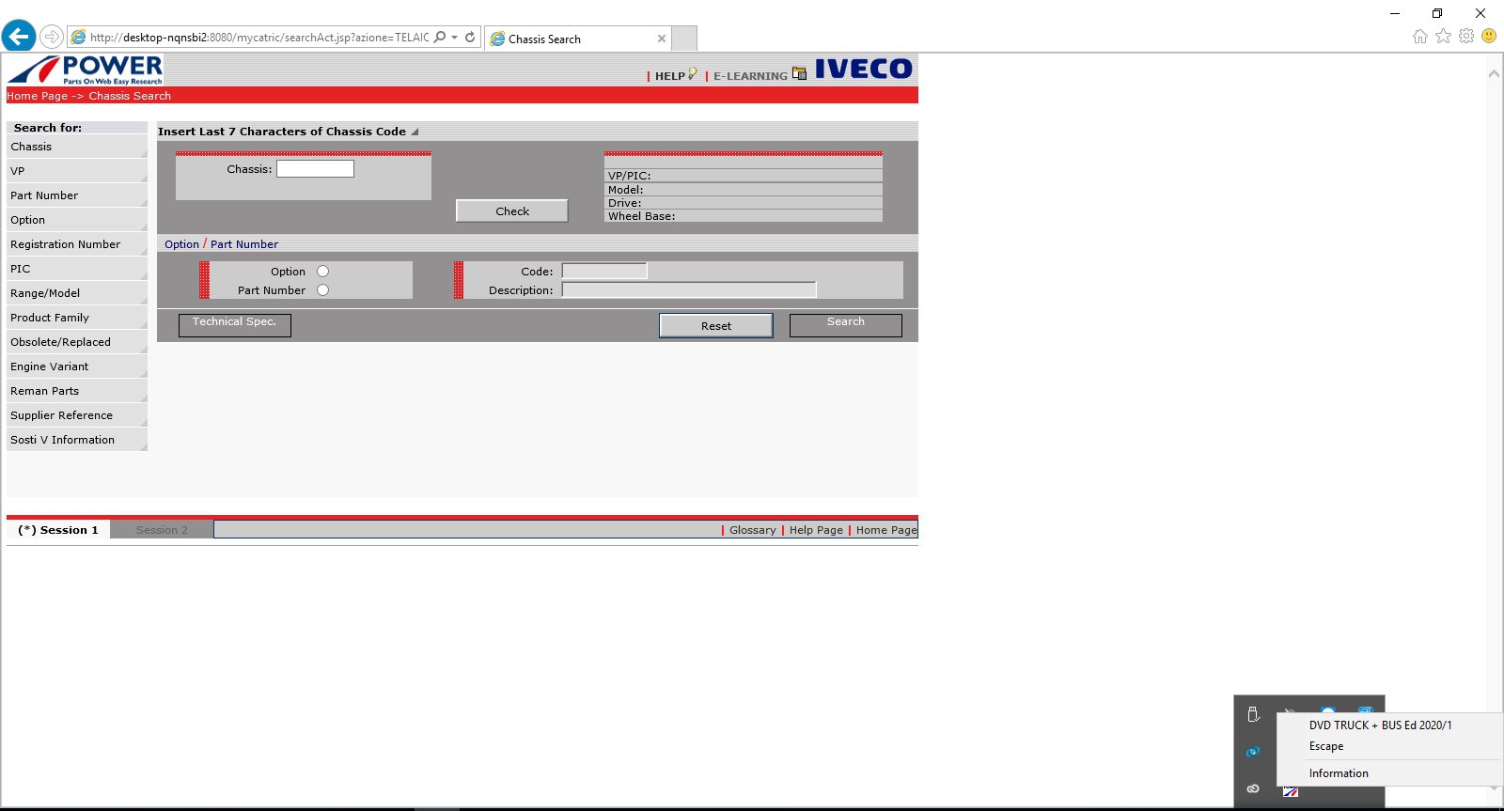This screenshot has width=1504, height=811.
Task: Click the POWER logo
Action: pos(86,70)
